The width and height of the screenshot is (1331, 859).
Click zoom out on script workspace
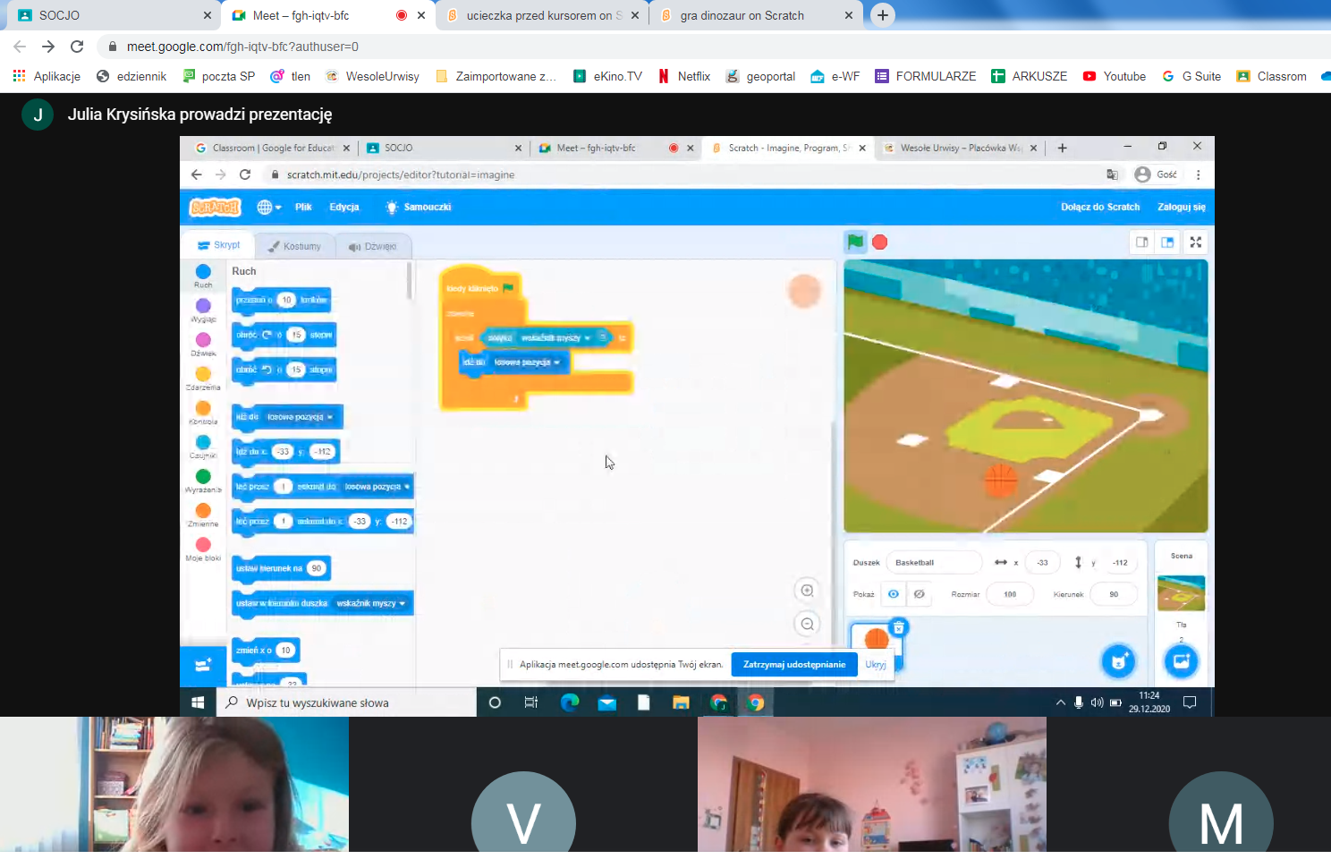807,625
